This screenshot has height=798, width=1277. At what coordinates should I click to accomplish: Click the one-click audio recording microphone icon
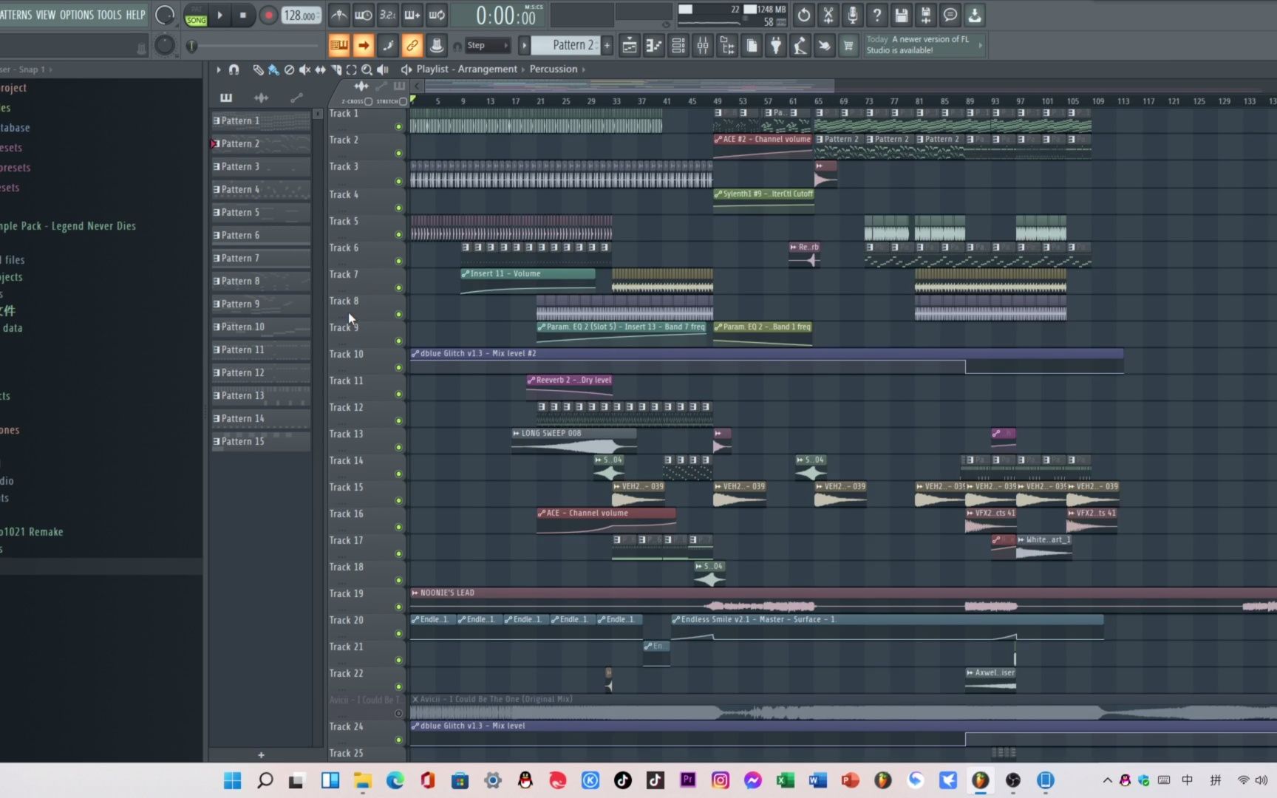click(853, 15)
